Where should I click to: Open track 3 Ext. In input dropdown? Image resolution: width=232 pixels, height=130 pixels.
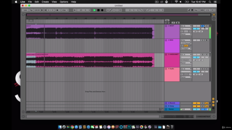click(x=186, y=55)
